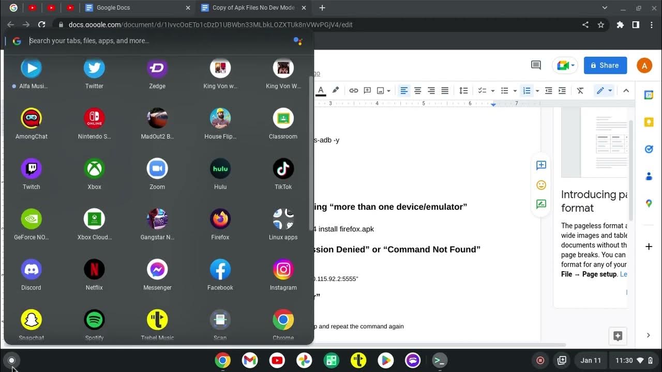Clear formatting from toolbar

point(580,90)
